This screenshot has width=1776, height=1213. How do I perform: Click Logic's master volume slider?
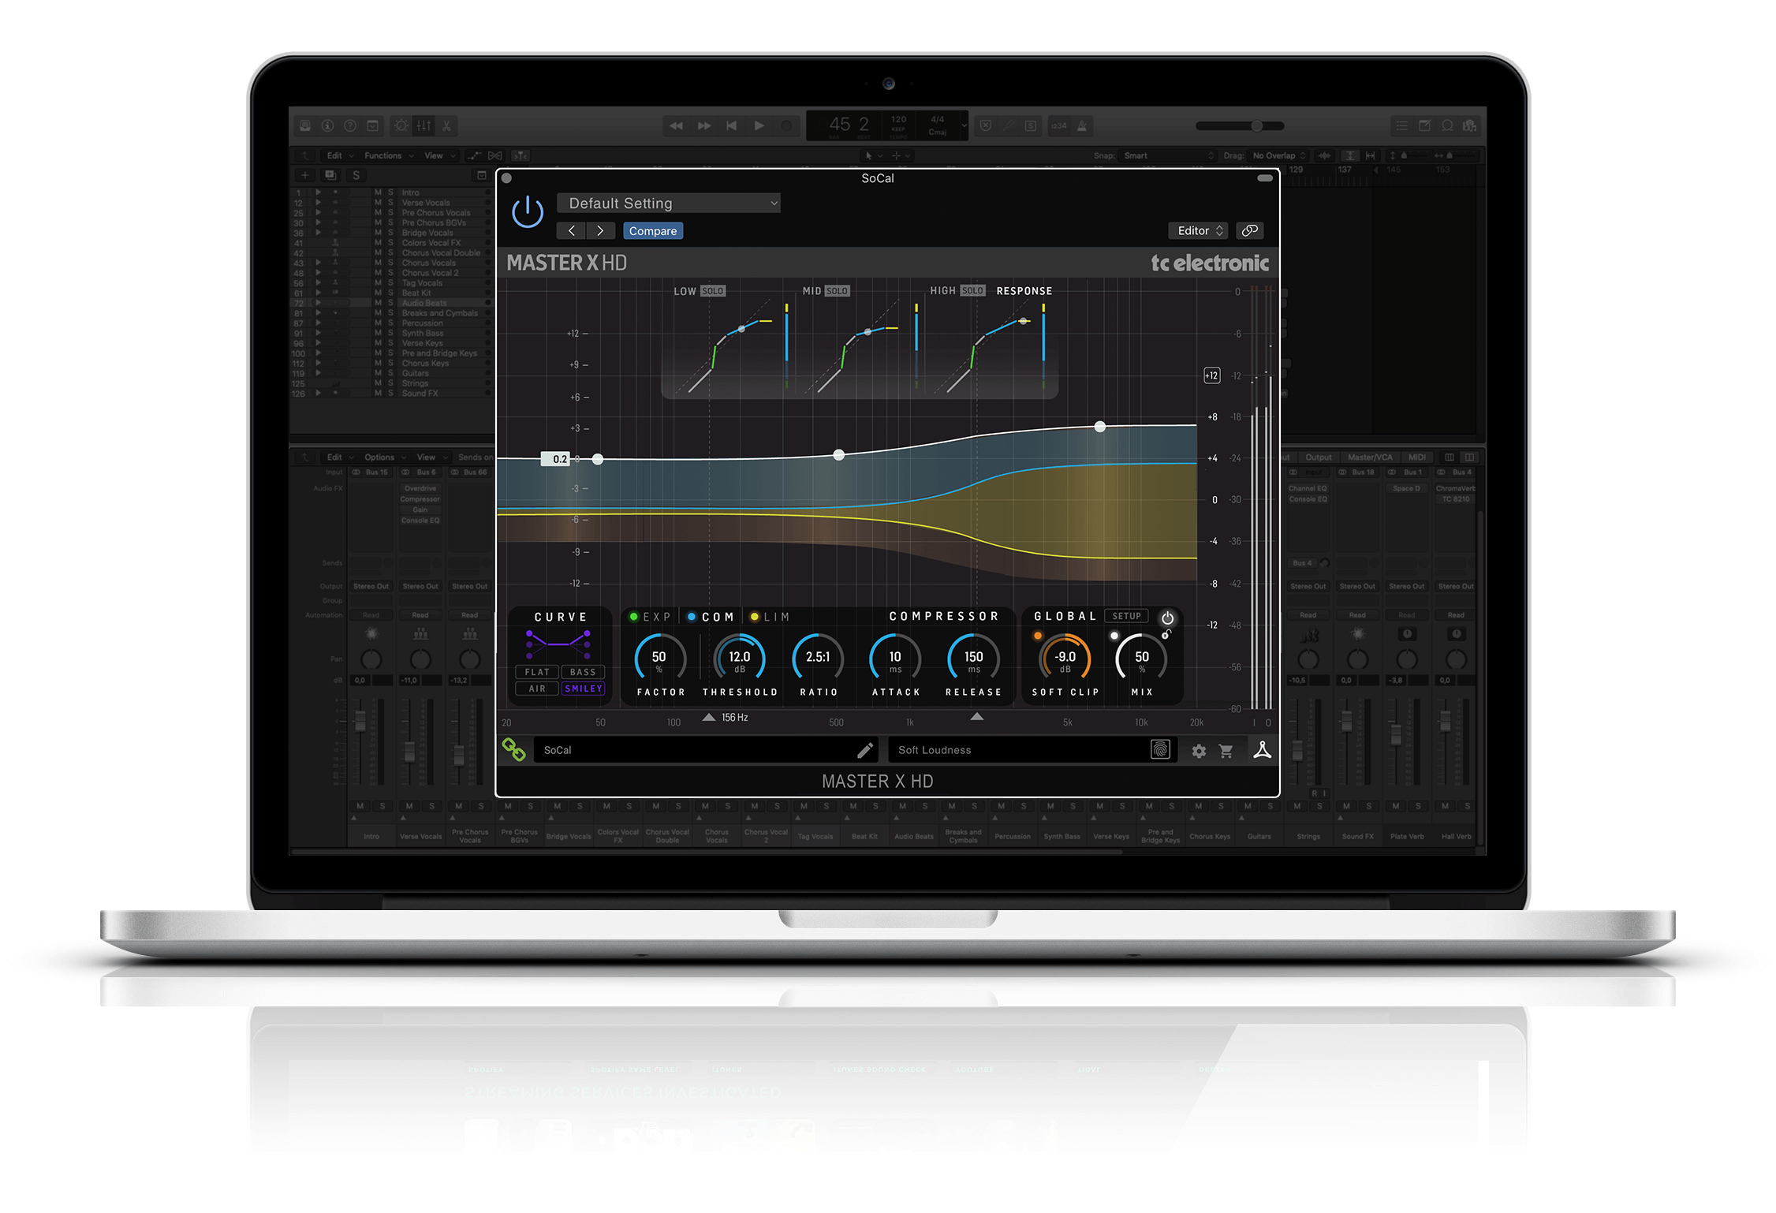click(1241, 125)
